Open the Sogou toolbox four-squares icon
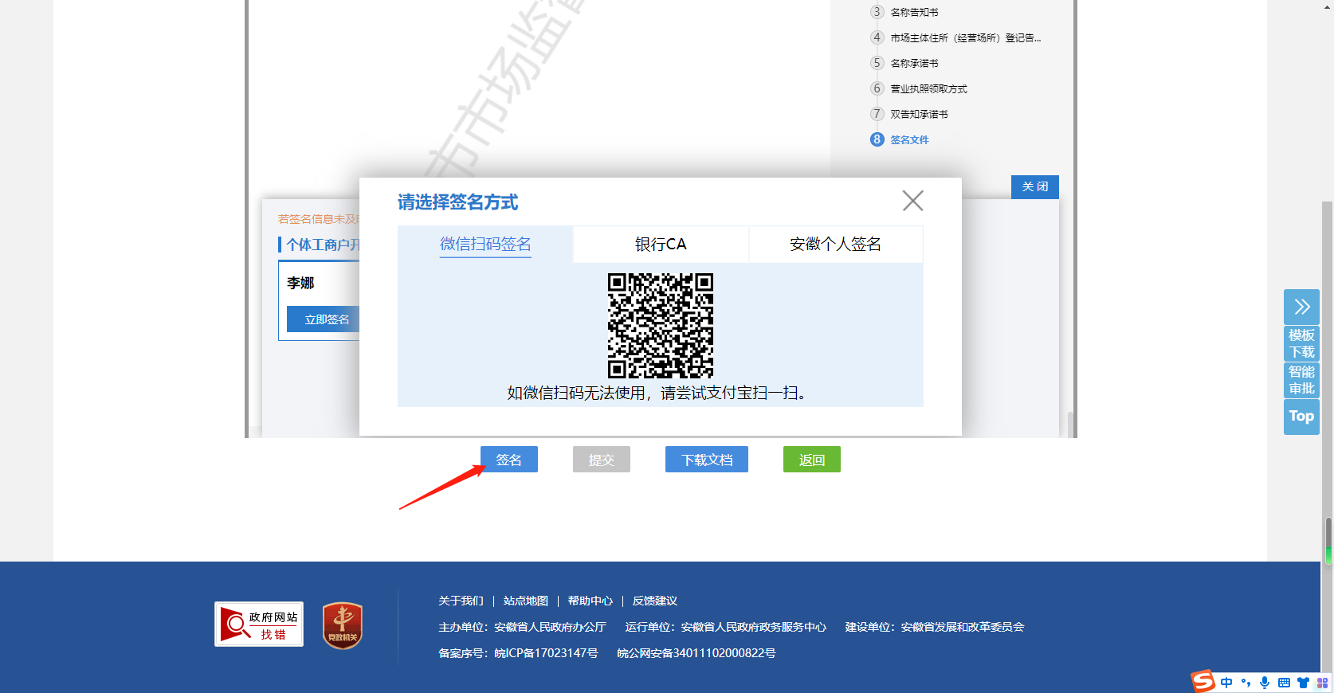The image size is (1334, 693). click(1322, 683)
